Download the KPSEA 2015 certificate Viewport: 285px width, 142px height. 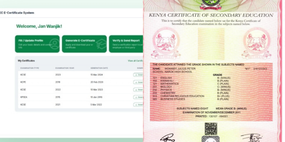(x=138, y=97)
